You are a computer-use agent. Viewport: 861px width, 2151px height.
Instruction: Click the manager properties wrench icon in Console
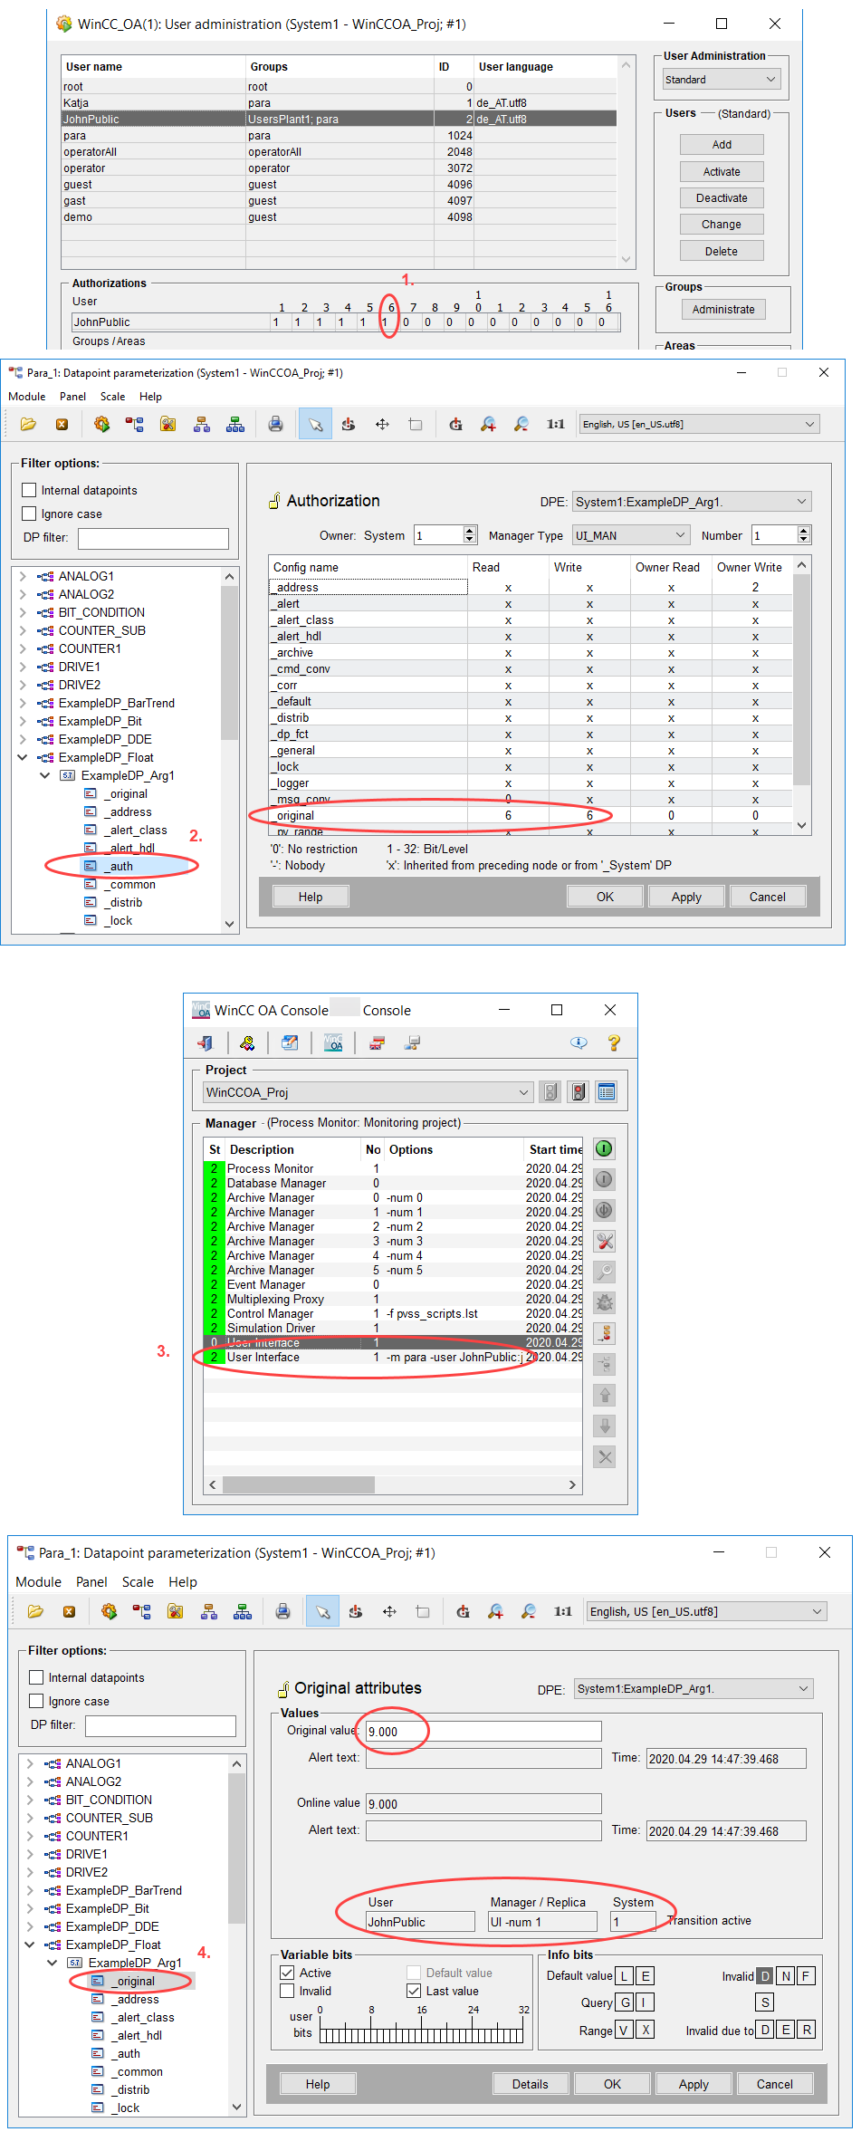tap(605, 1242)
